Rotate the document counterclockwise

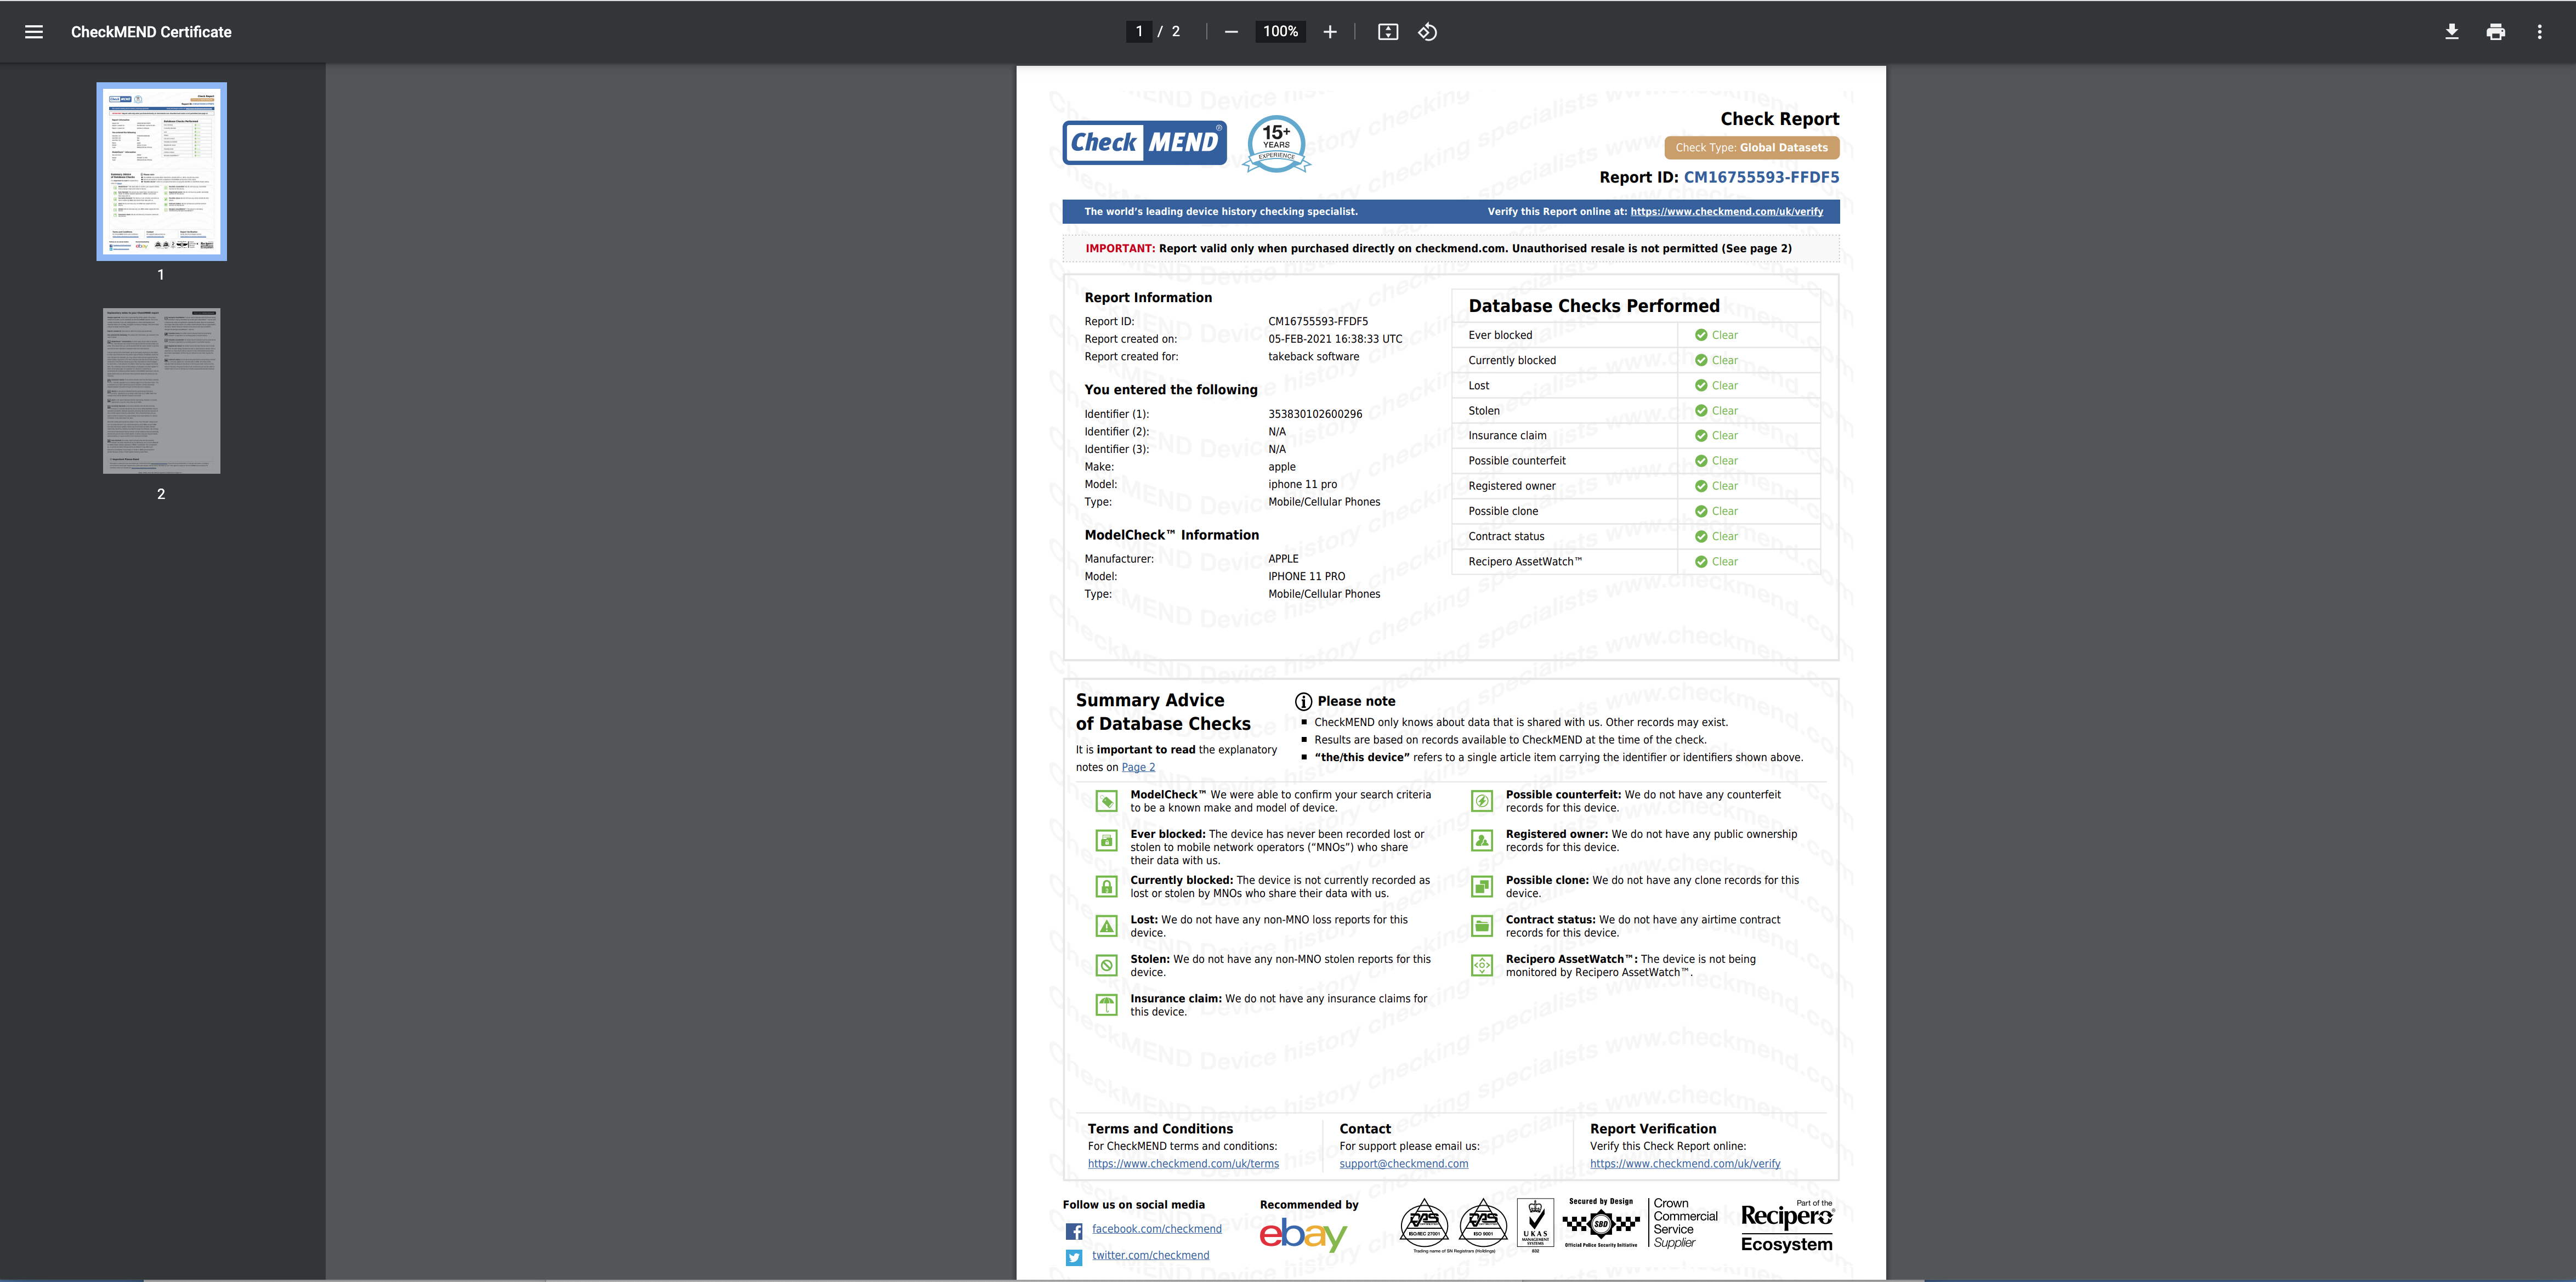pyautogui.click(x=1427, y=32)
